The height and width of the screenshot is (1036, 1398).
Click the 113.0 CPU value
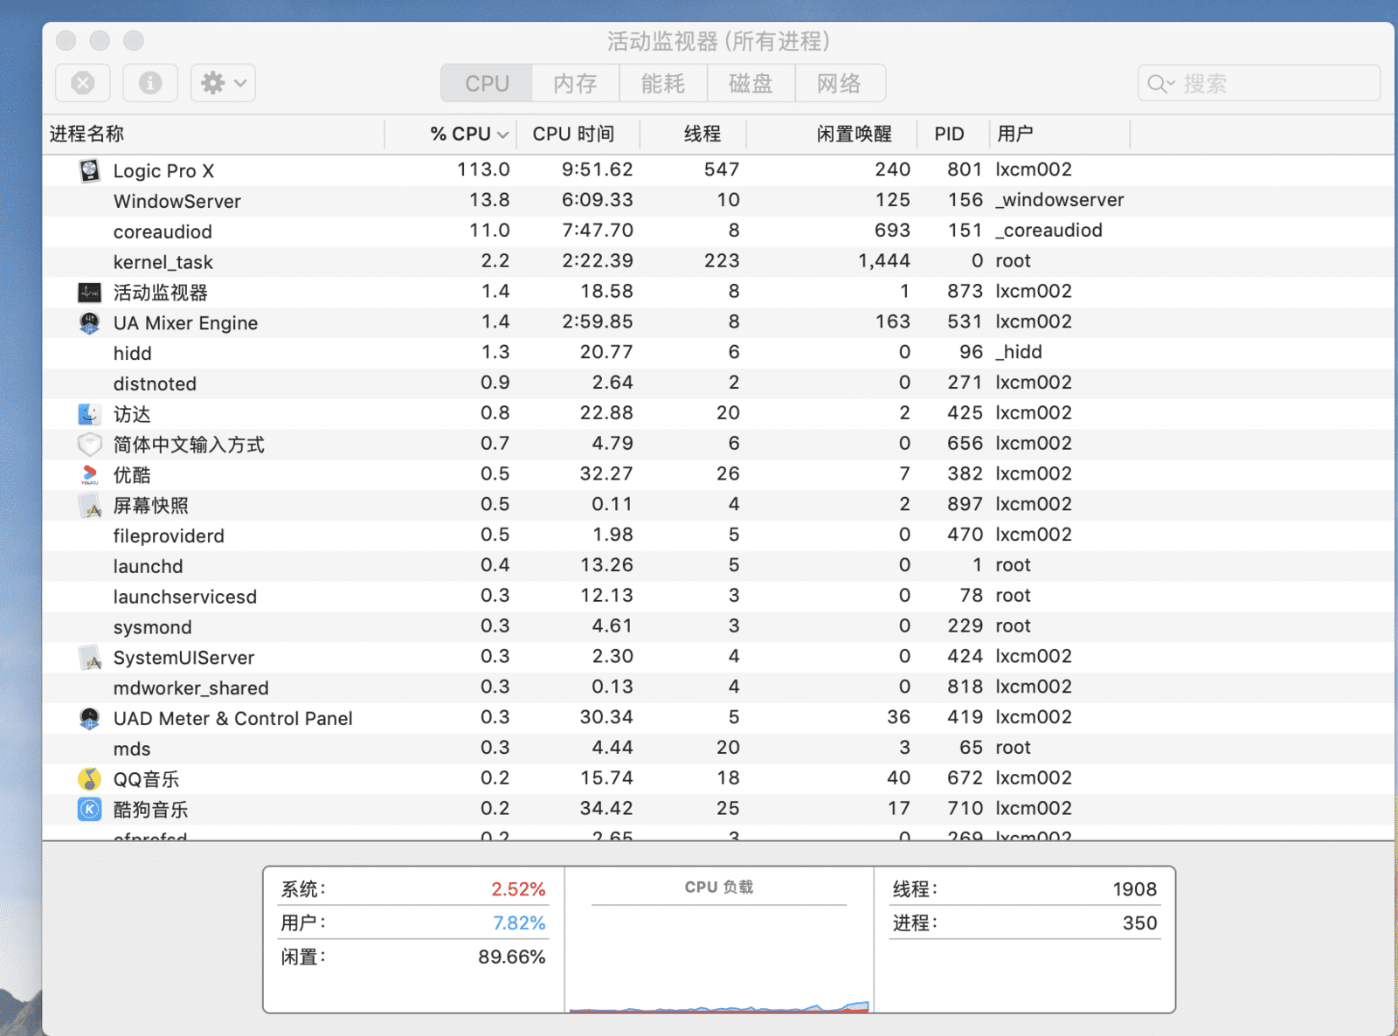(x=483, y=169)
